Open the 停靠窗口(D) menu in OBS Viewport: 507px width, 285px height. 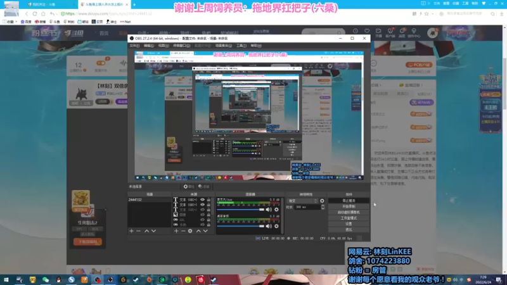pyautogui.click(x=182, y=46)
